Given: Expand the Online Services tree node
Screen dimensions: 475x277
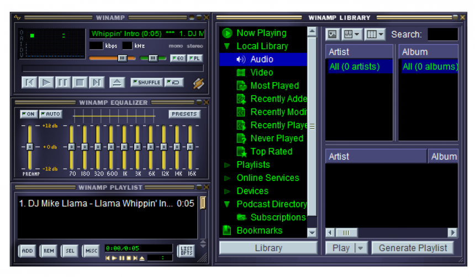Looking at the screenshot, I should pyautogui.click(x=227, y=178).
